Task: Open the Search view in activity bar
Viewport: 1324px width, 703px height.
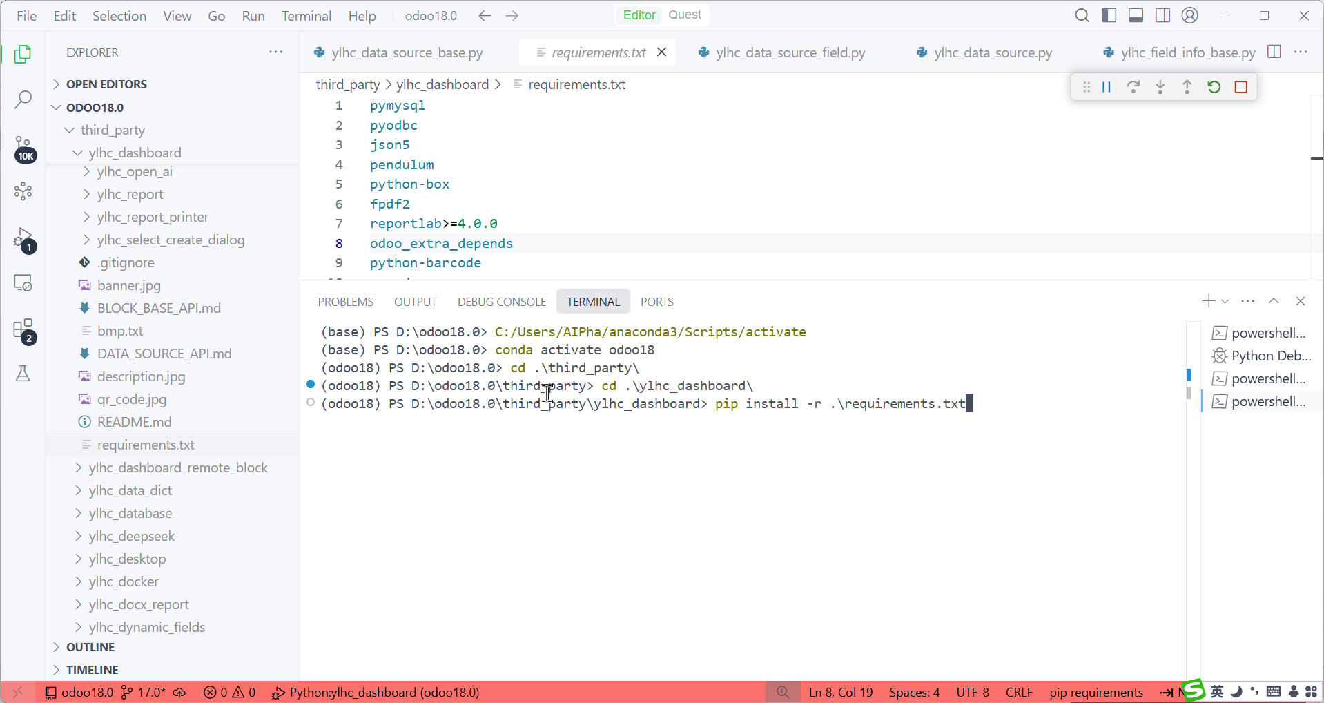Action: point(23,99)
